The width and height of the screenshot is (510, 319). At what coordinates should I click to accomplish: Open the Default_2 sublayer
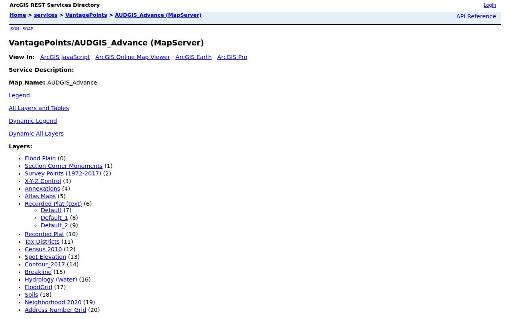[54, 225]
